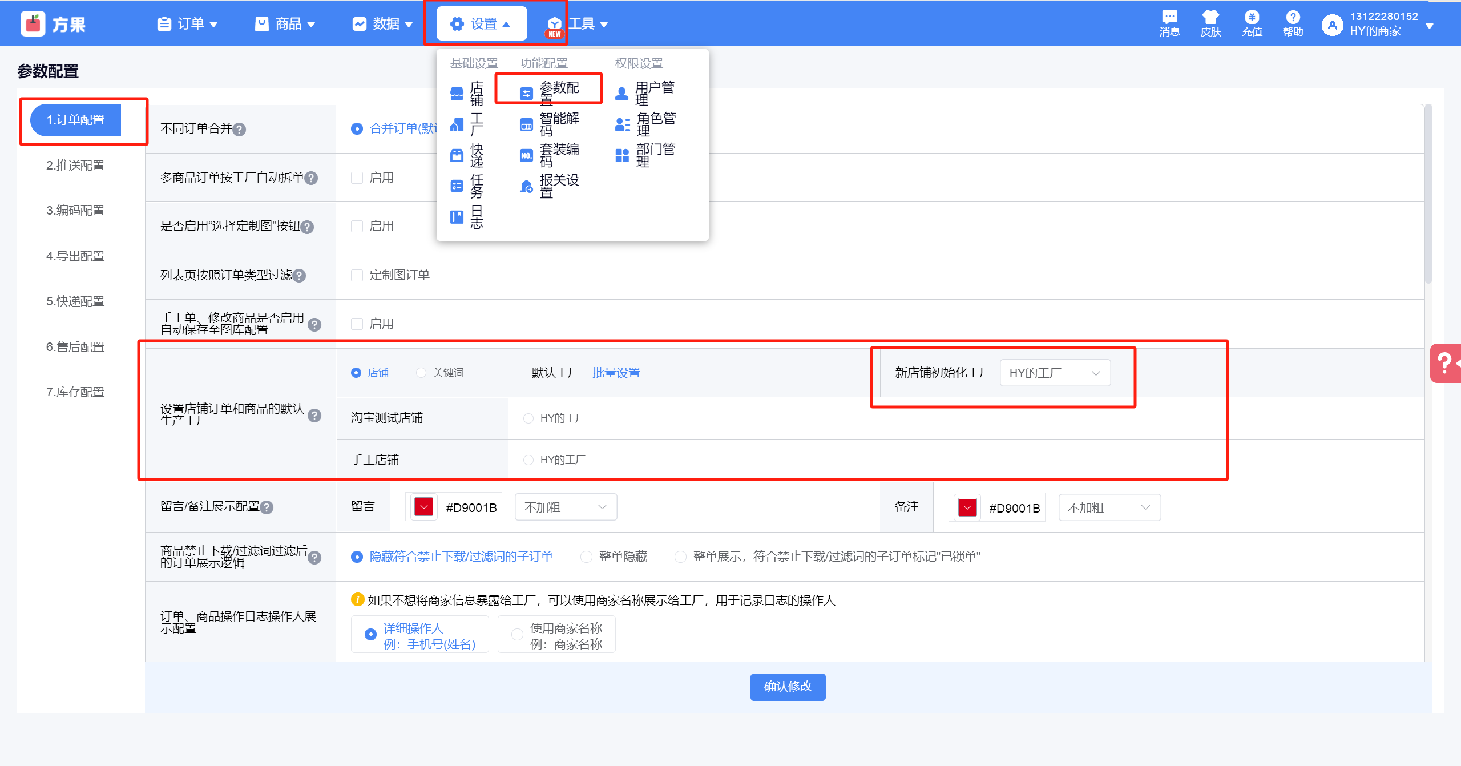The width and height of the screenshot is (1461, 766).
Task: Click the 充值 recharge icon
Action: [1252, 18]
